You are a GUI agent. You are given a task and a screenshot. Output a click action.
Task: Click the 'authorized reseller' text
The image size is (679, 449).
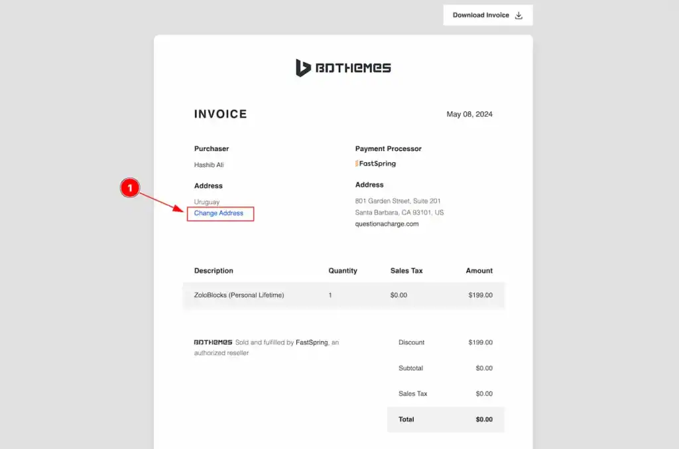221,353
